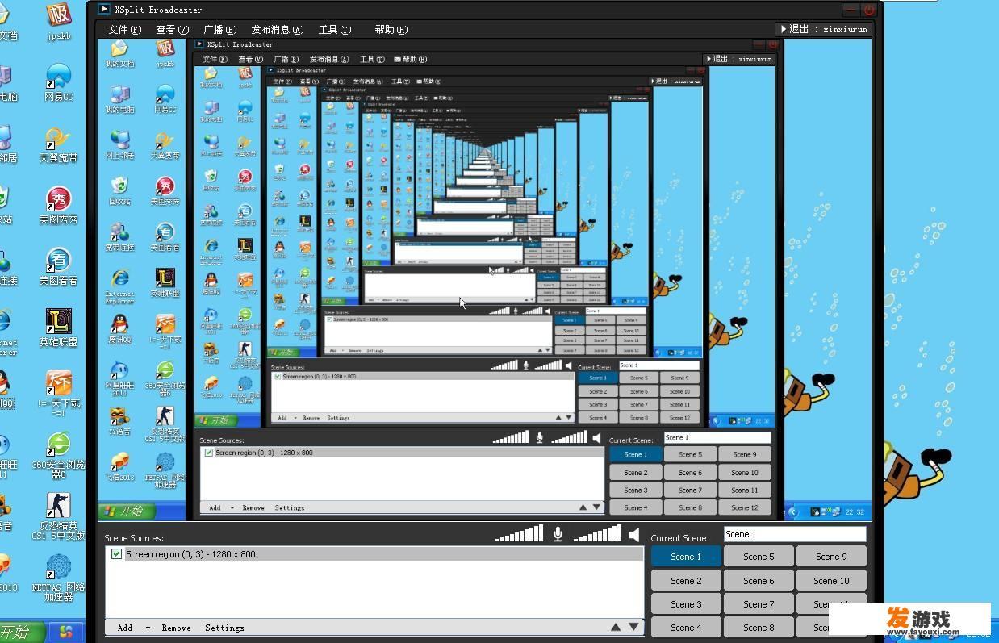Image resolution: width=999 pixels, height=643 pixels.
Task: Open the 查看(V) menu in the outermost menu bar
Action: coord(172,30)
